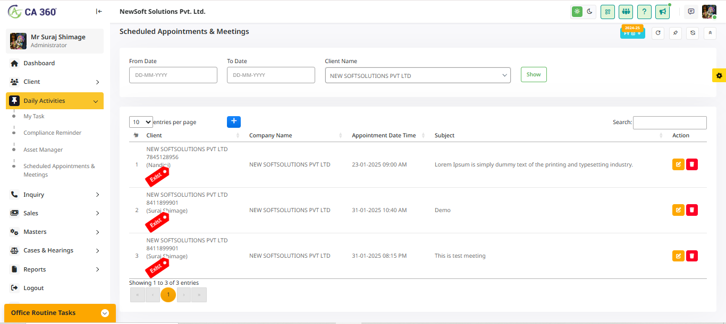
Task: Switch to light mode sun icon
Action: click(577, 12)
